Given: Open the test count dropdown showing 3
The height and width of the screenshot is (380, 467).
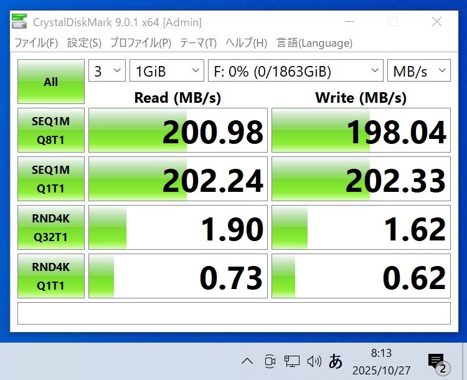Looking at the screenshot, I should click(x=107, y=70).
